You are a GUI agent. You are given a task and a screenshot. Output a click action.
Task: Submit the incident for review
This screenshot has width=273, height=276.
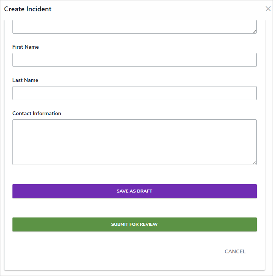tap(134, 224)
